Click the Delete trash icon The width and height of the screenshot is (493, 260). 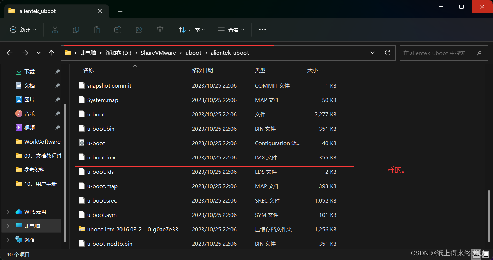[160, 30]
